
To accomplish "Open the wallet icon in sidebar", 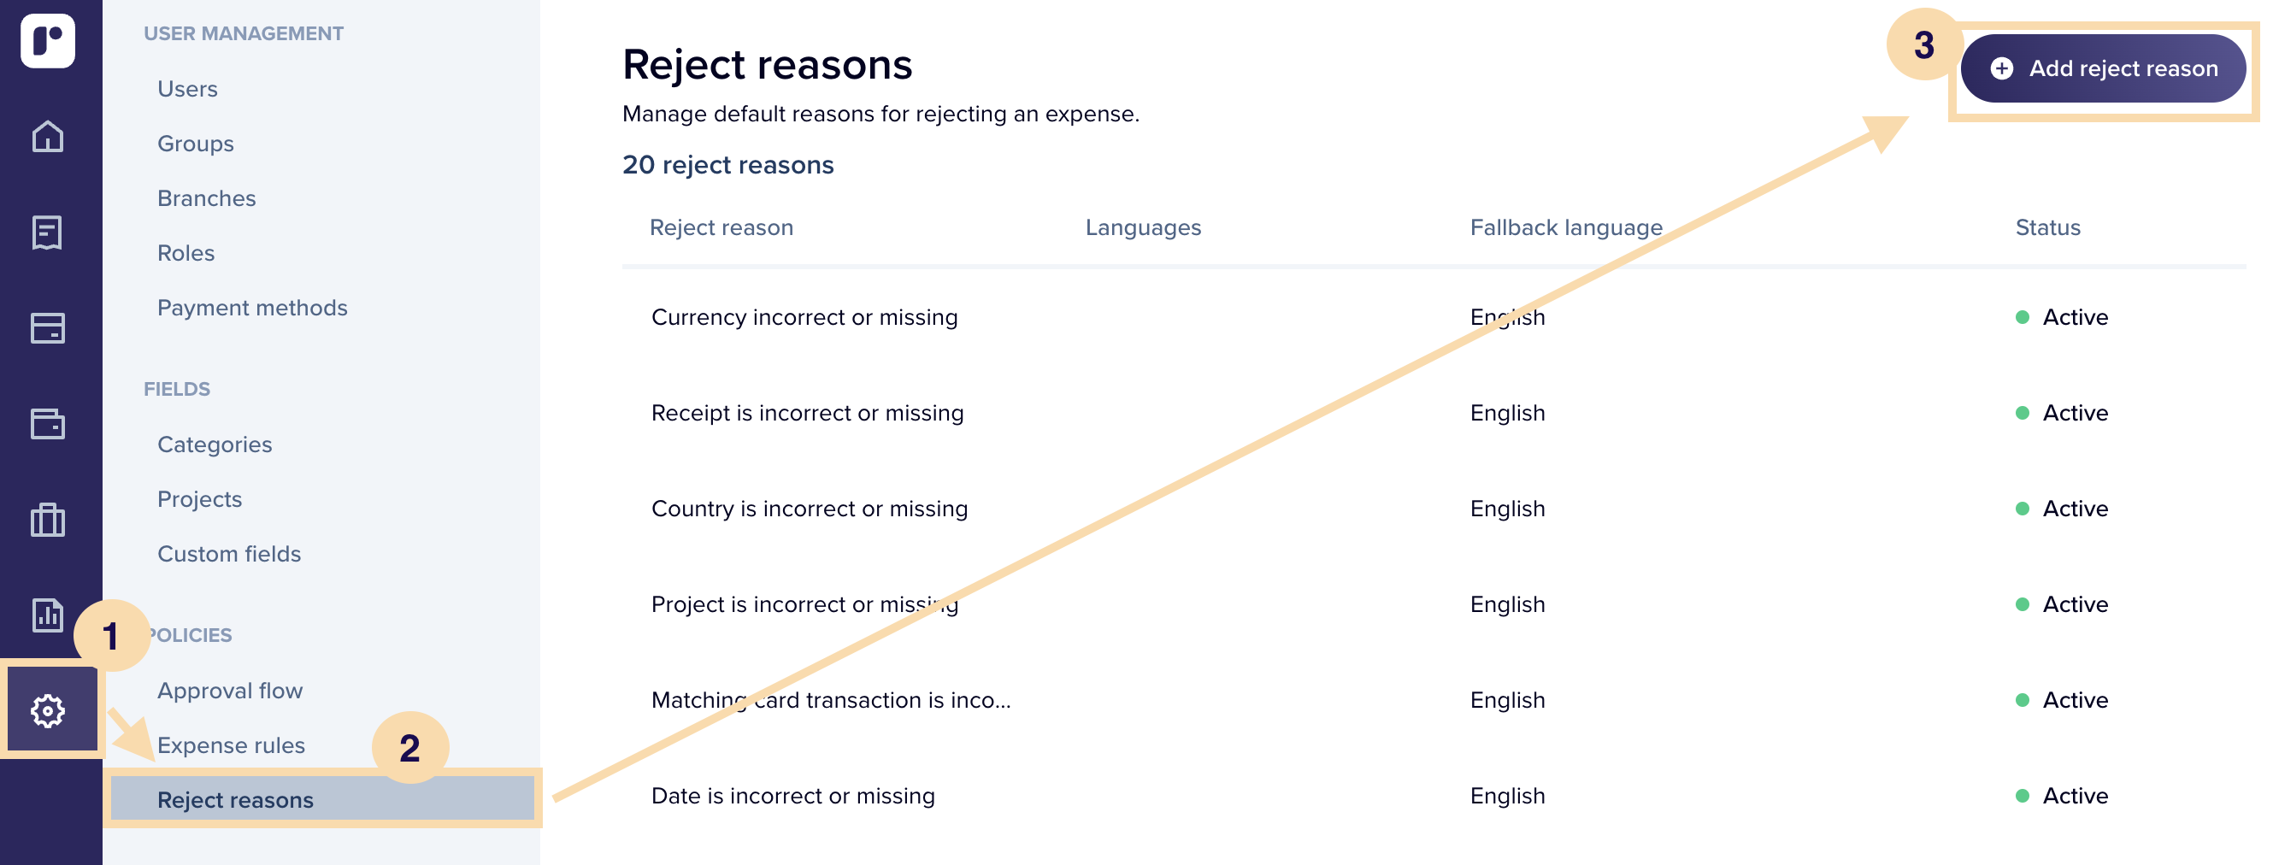I will tap(48, 424).
